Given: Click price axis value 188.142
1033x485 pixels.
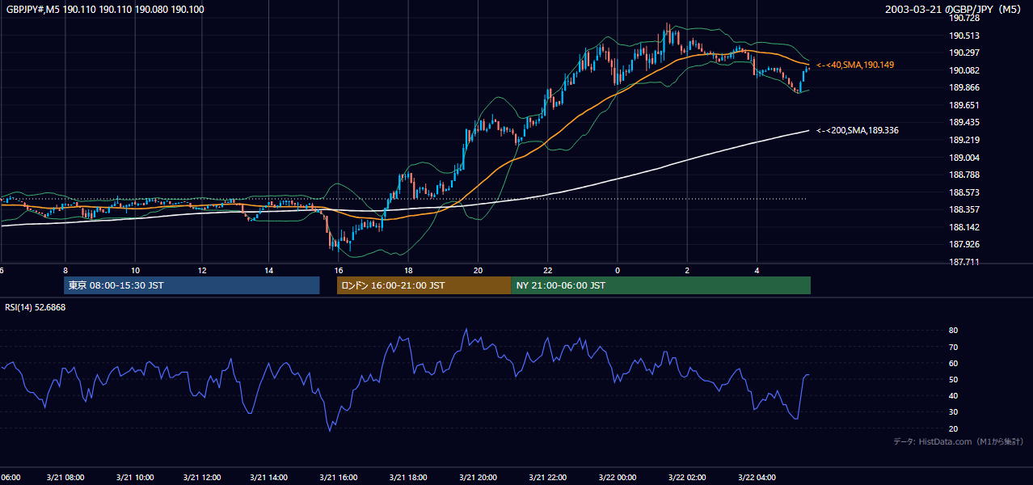Looking at the screenshot, I should 963,227.
